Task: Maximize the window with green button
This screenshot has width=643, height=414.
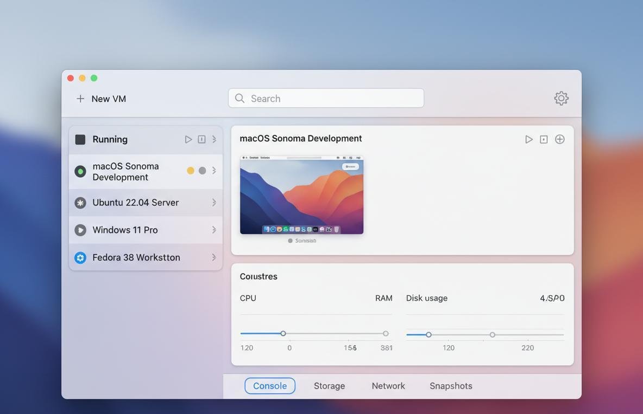Action: (x=94, y=78)
